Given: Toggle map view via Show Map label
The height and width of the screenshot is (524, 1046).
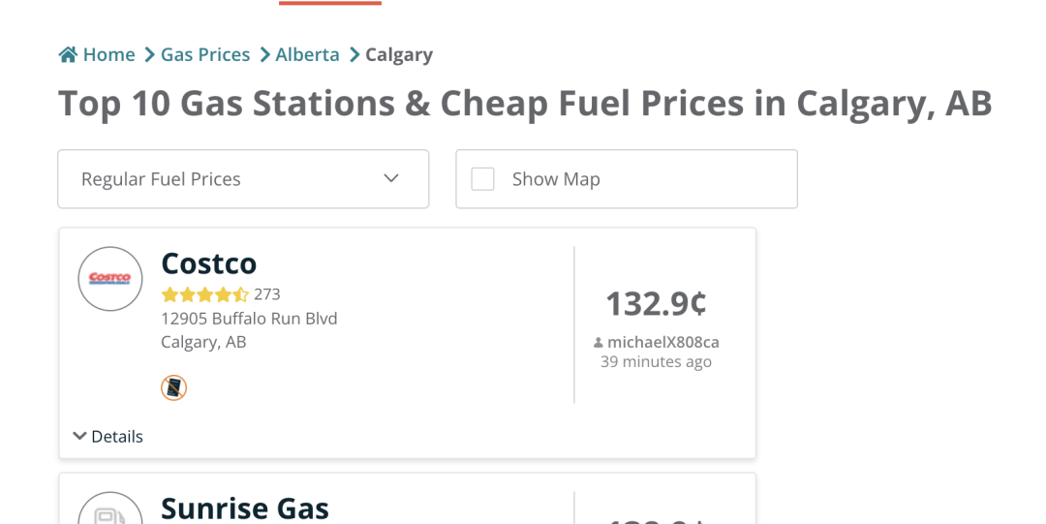Looking at the screenshot, I should [556, 179].
